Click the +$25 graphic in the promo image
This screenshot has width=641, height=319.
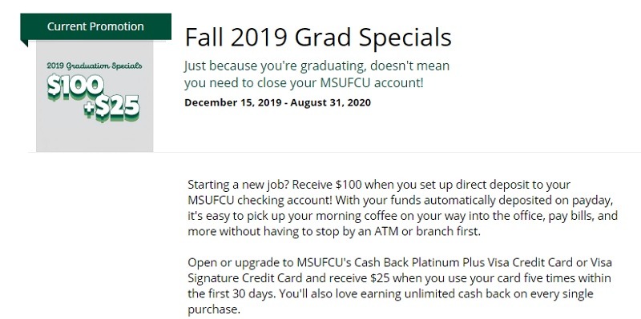(x=111, y=109)
